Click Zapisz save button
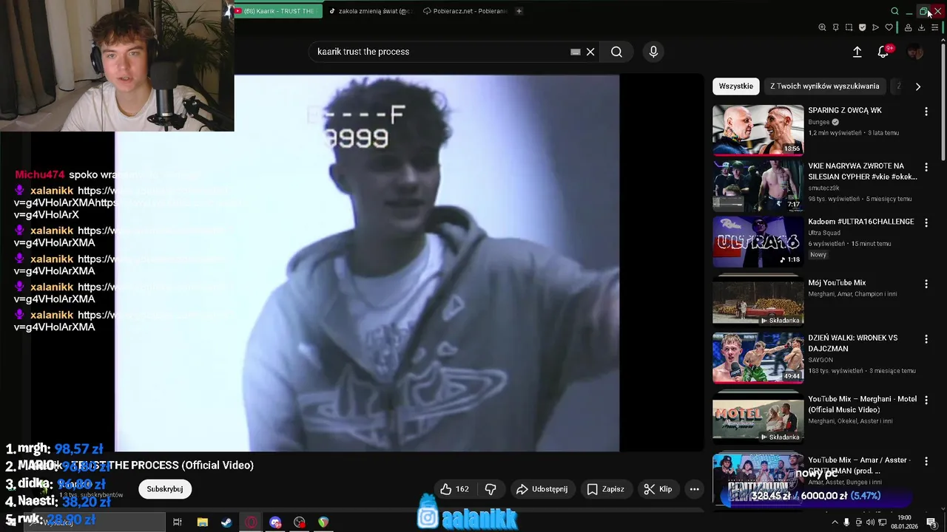 tap(606, 489)
